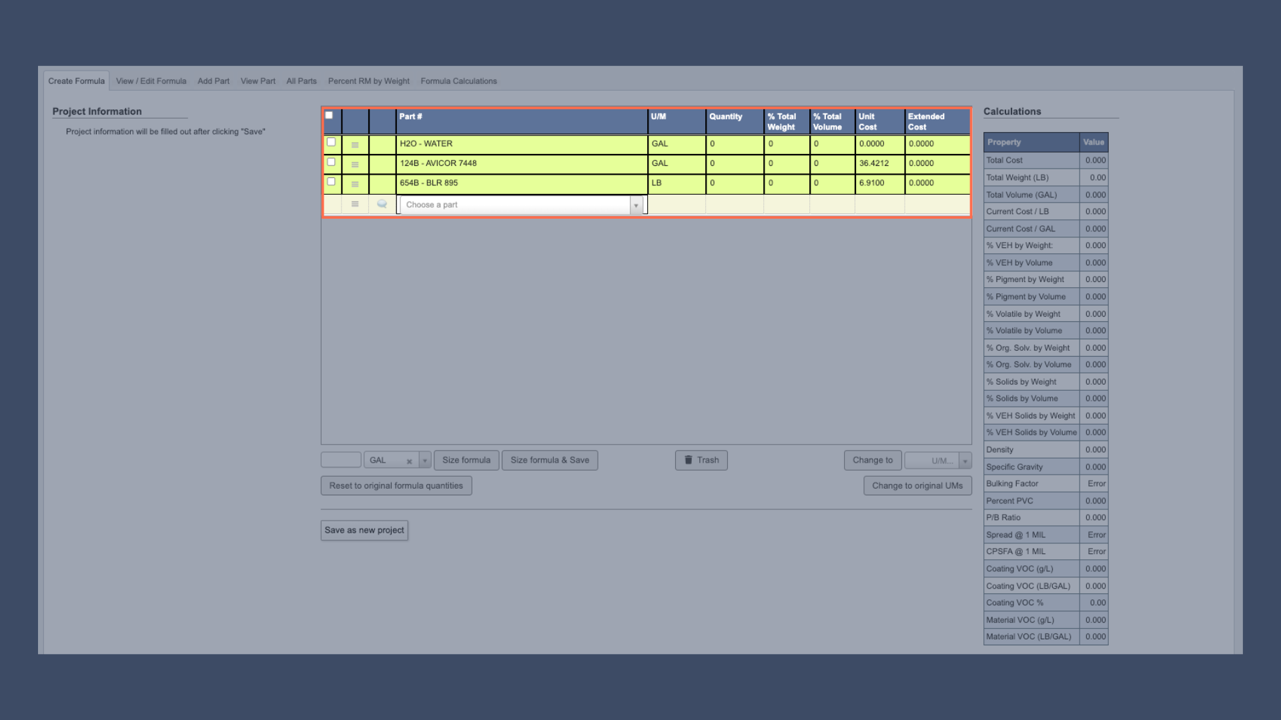Expand the GAL size unit dropdown arrow

[x=424, y=461]
